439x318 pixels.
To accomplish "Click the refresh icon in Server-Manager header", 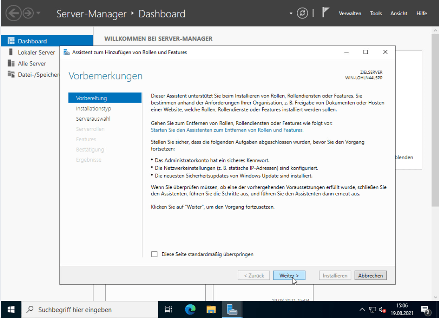I will click(302, 13).
